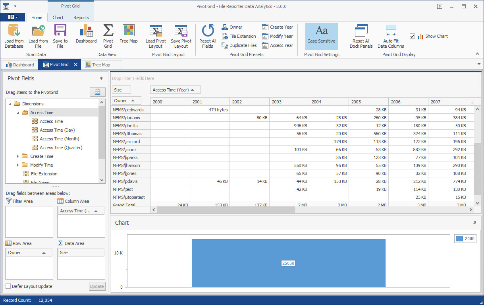
Task: Toggle the Case Sensitive setting
Action: tap(321, 36)
